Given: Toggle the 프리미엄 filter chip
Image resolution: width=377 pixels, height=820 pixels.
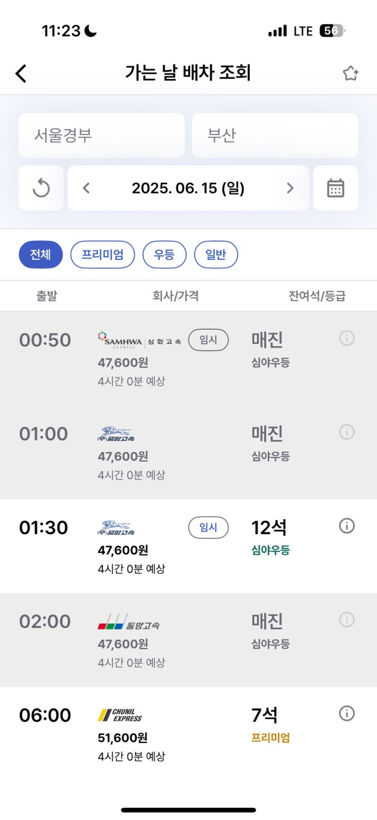Looking at the screenshot, I should tap(102, 254).
